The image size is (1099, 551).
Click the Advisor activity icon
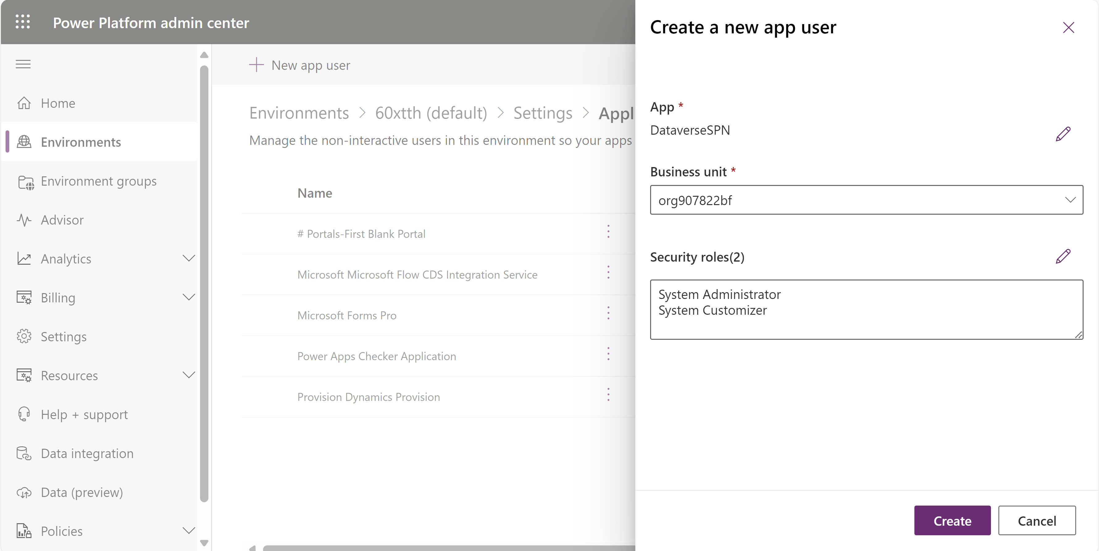24,220
